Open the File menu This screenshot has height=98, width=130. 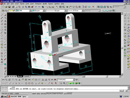point(4,4)
